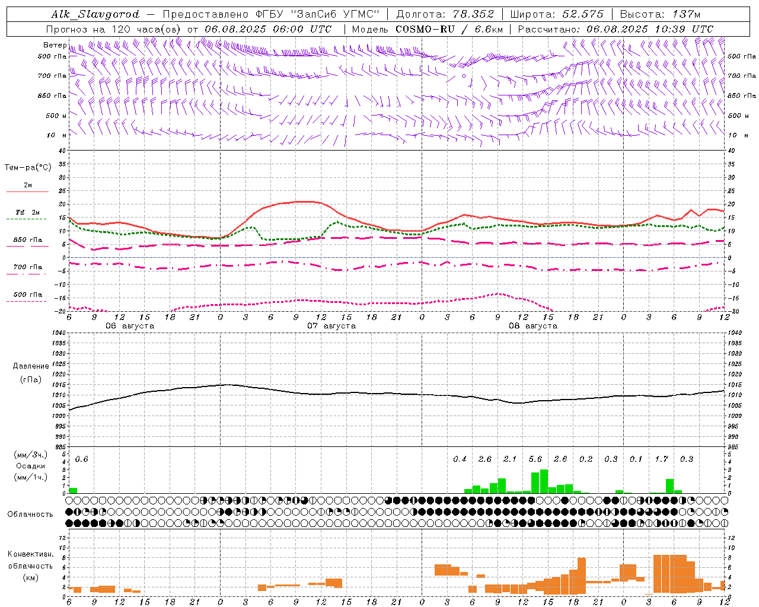Screen dimensions: 759x607
Task: Click the Td 2м dew point legend entry
Action: [x=27, y=212]
